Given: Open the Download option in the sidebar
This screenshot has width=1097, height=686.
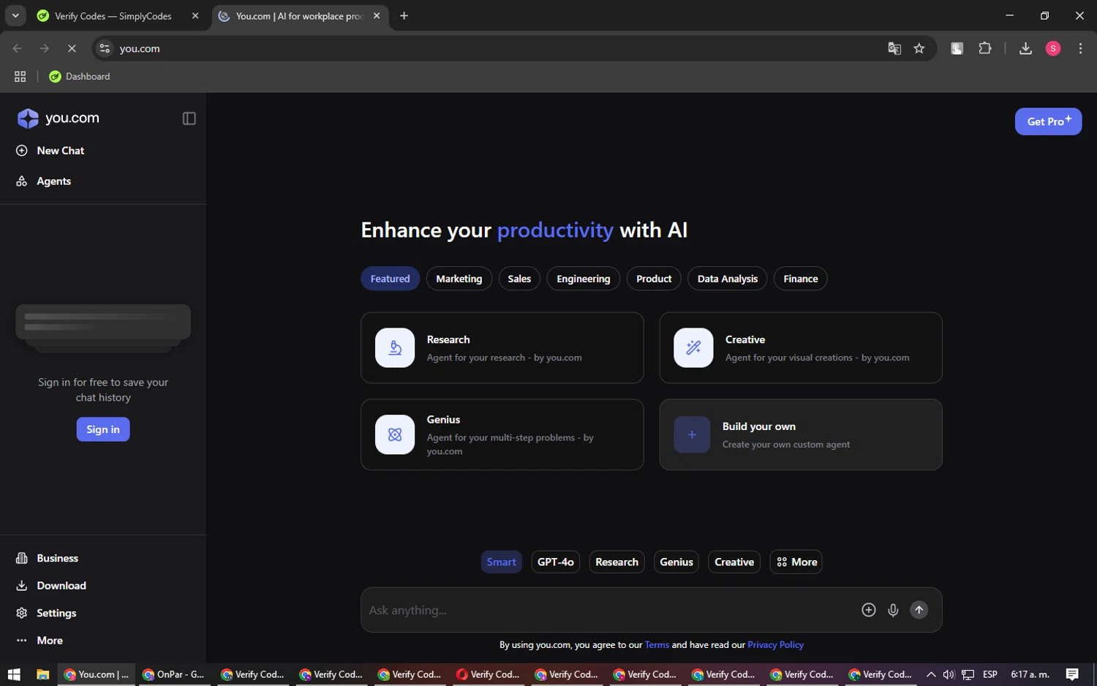Looking at the screenshot, I should [51, 586].
